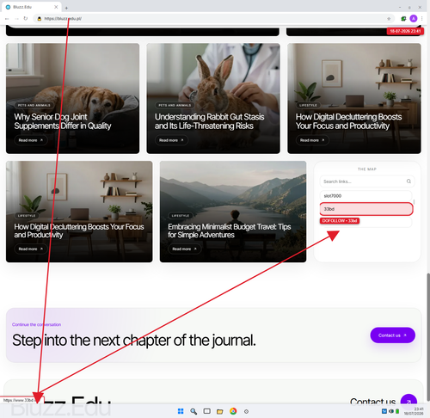Select the Bluzz.Edu browser tab
This screenshot has width=430, height=418.
point(31,7)
